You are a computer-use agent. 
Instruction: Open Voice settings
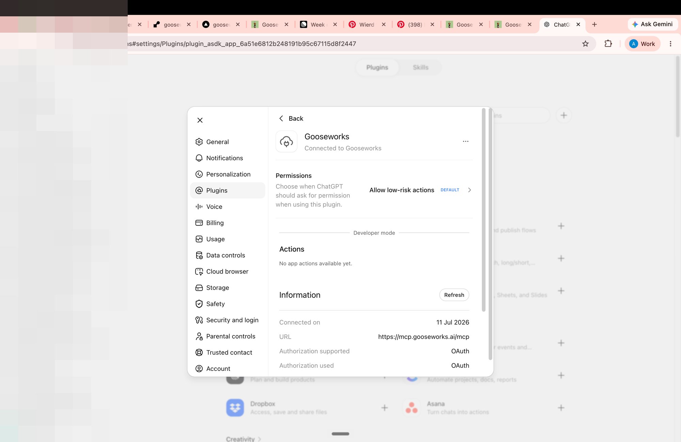coord(227,207)
